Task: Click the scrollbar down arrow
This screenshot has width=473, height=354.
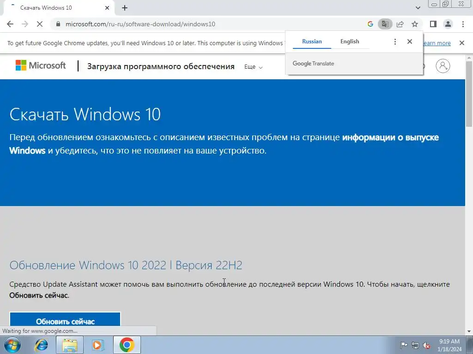Action: 469,331
